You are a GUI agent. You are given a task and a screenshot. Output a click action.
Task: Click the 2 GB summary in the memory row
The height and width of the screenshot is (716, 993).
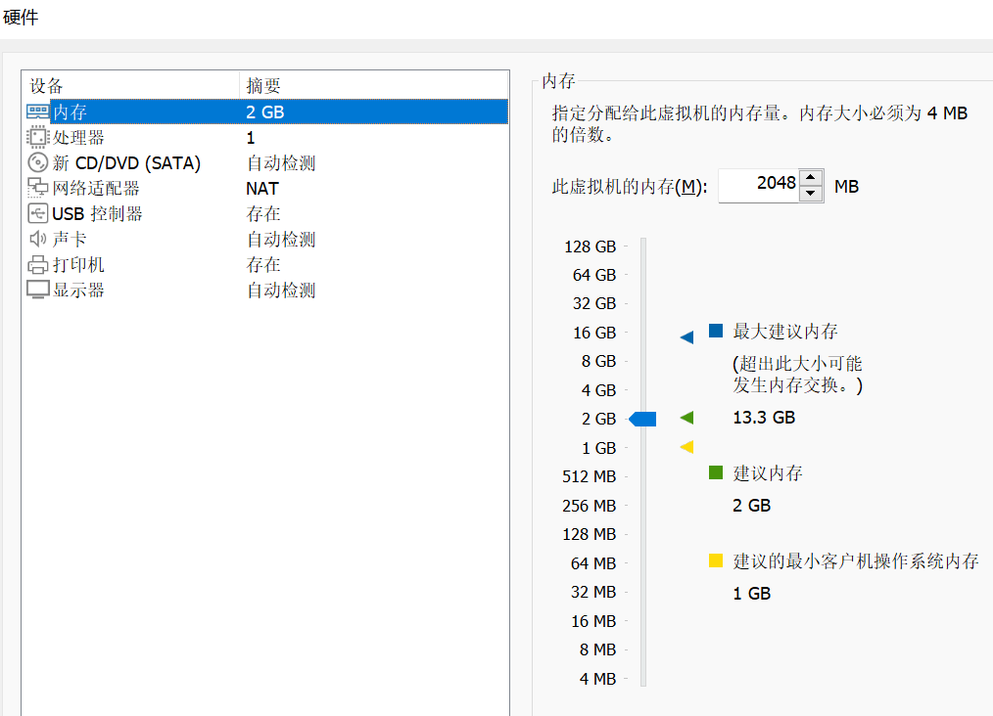tap(264, 112)
